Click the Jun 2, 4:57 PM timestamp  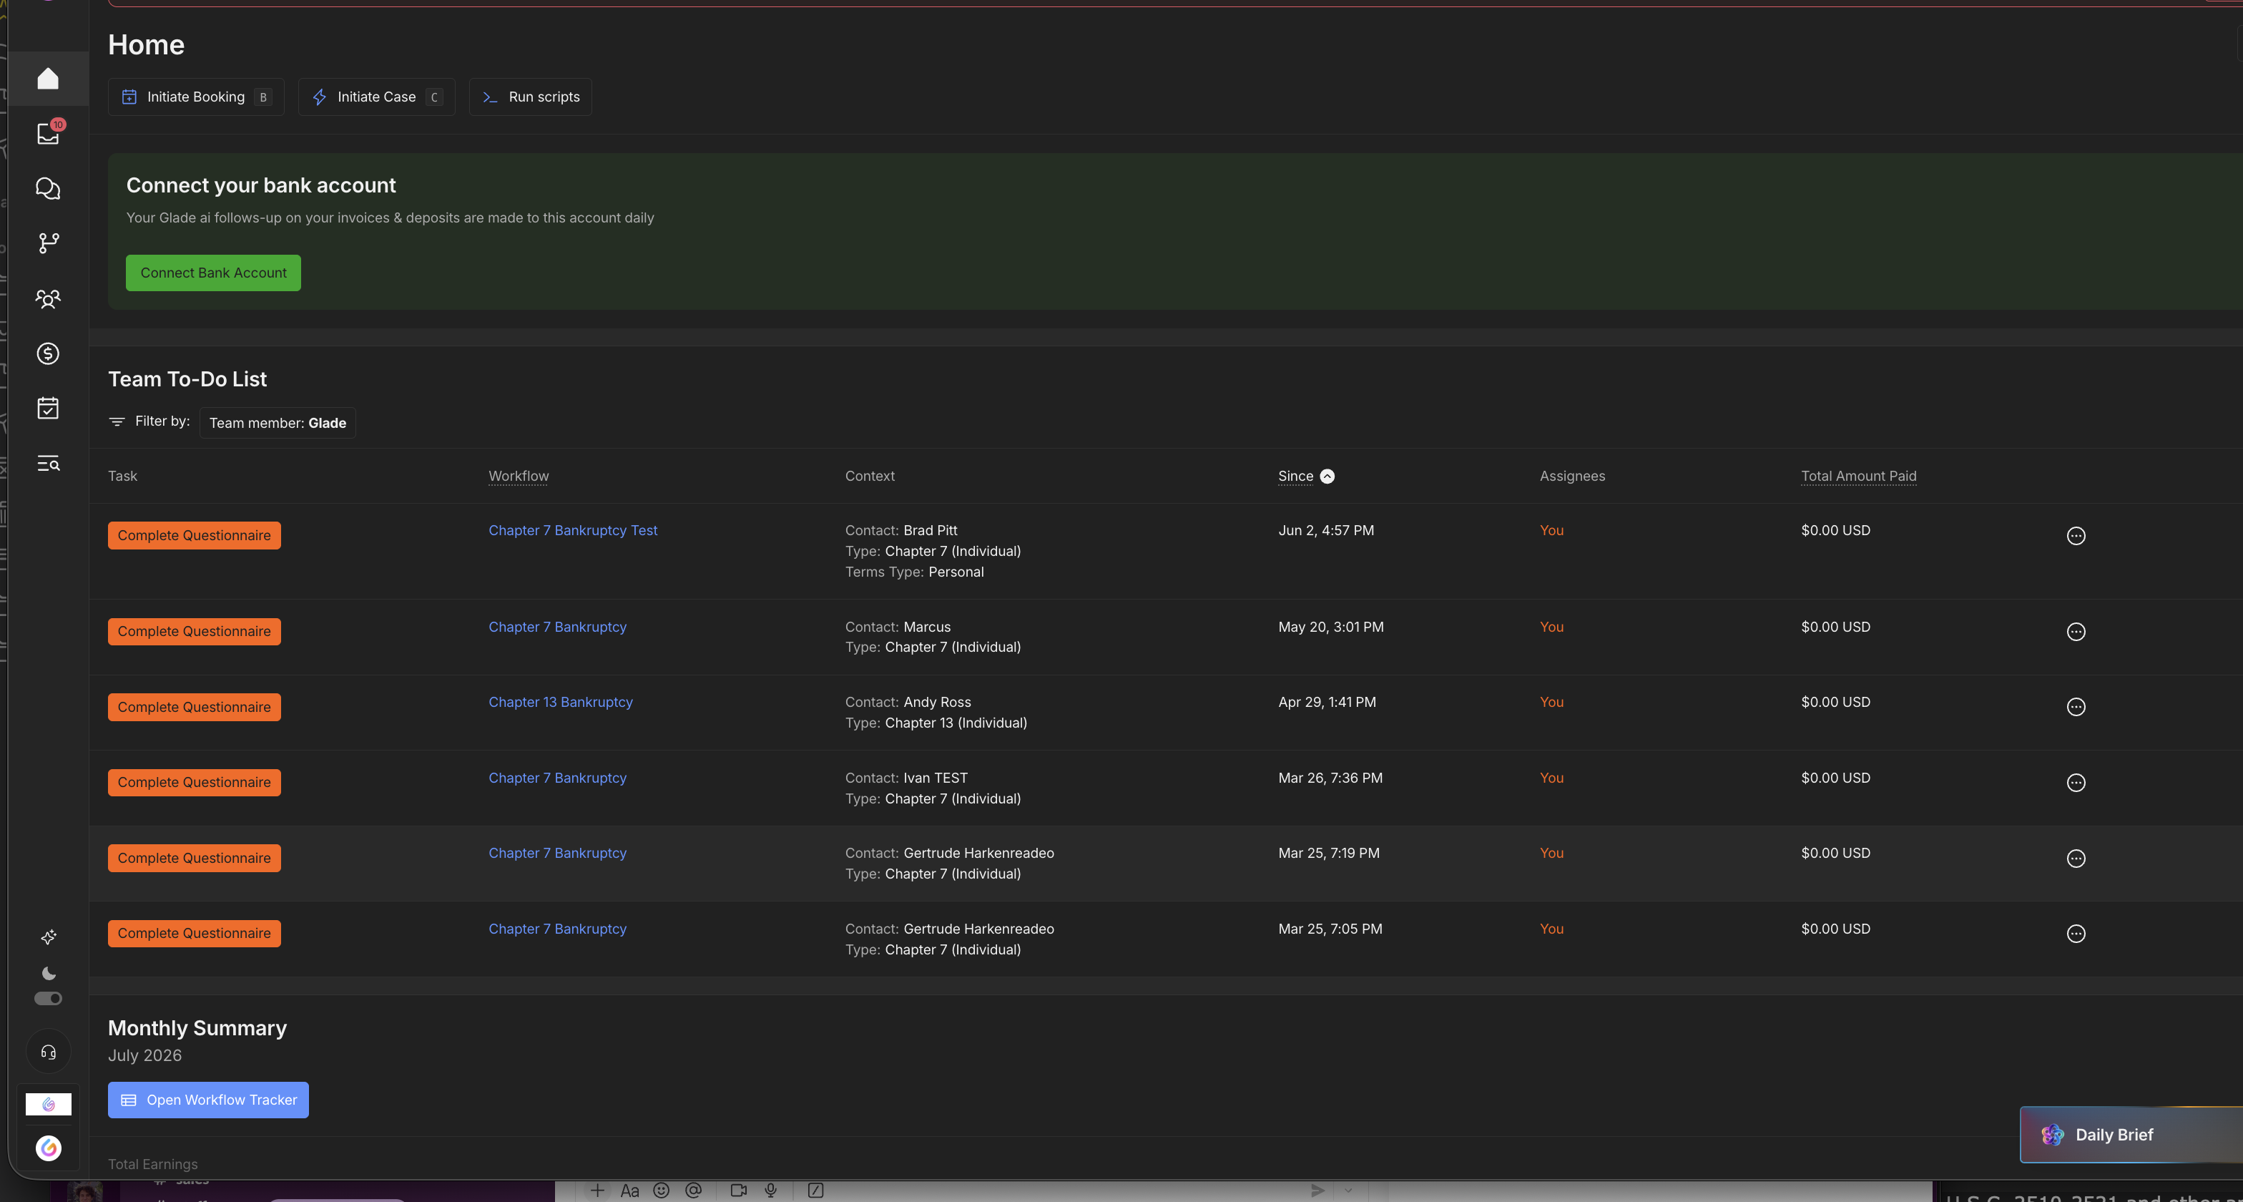pos(1325,529)
